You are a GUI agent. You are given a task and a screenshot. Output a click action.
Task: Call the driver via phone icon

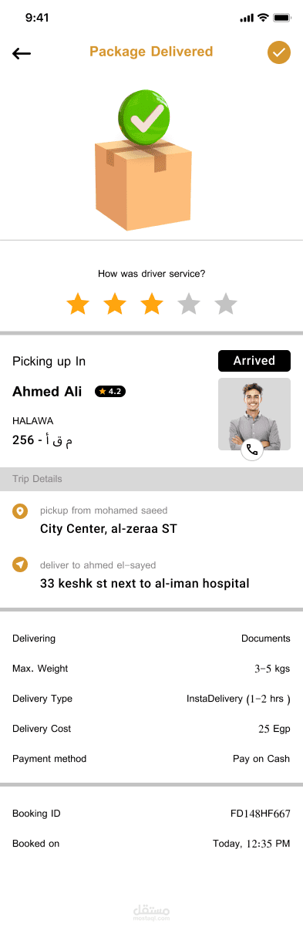pyautogui.click(x=252, y=450)
